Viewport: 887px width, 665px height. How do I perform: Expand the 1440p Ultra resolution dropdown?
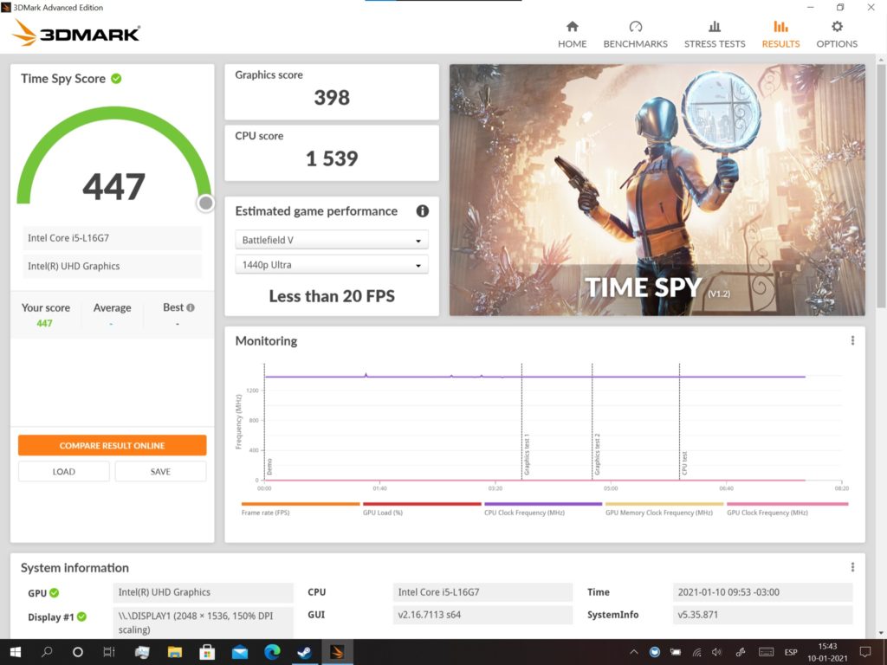tap(331, 265)
